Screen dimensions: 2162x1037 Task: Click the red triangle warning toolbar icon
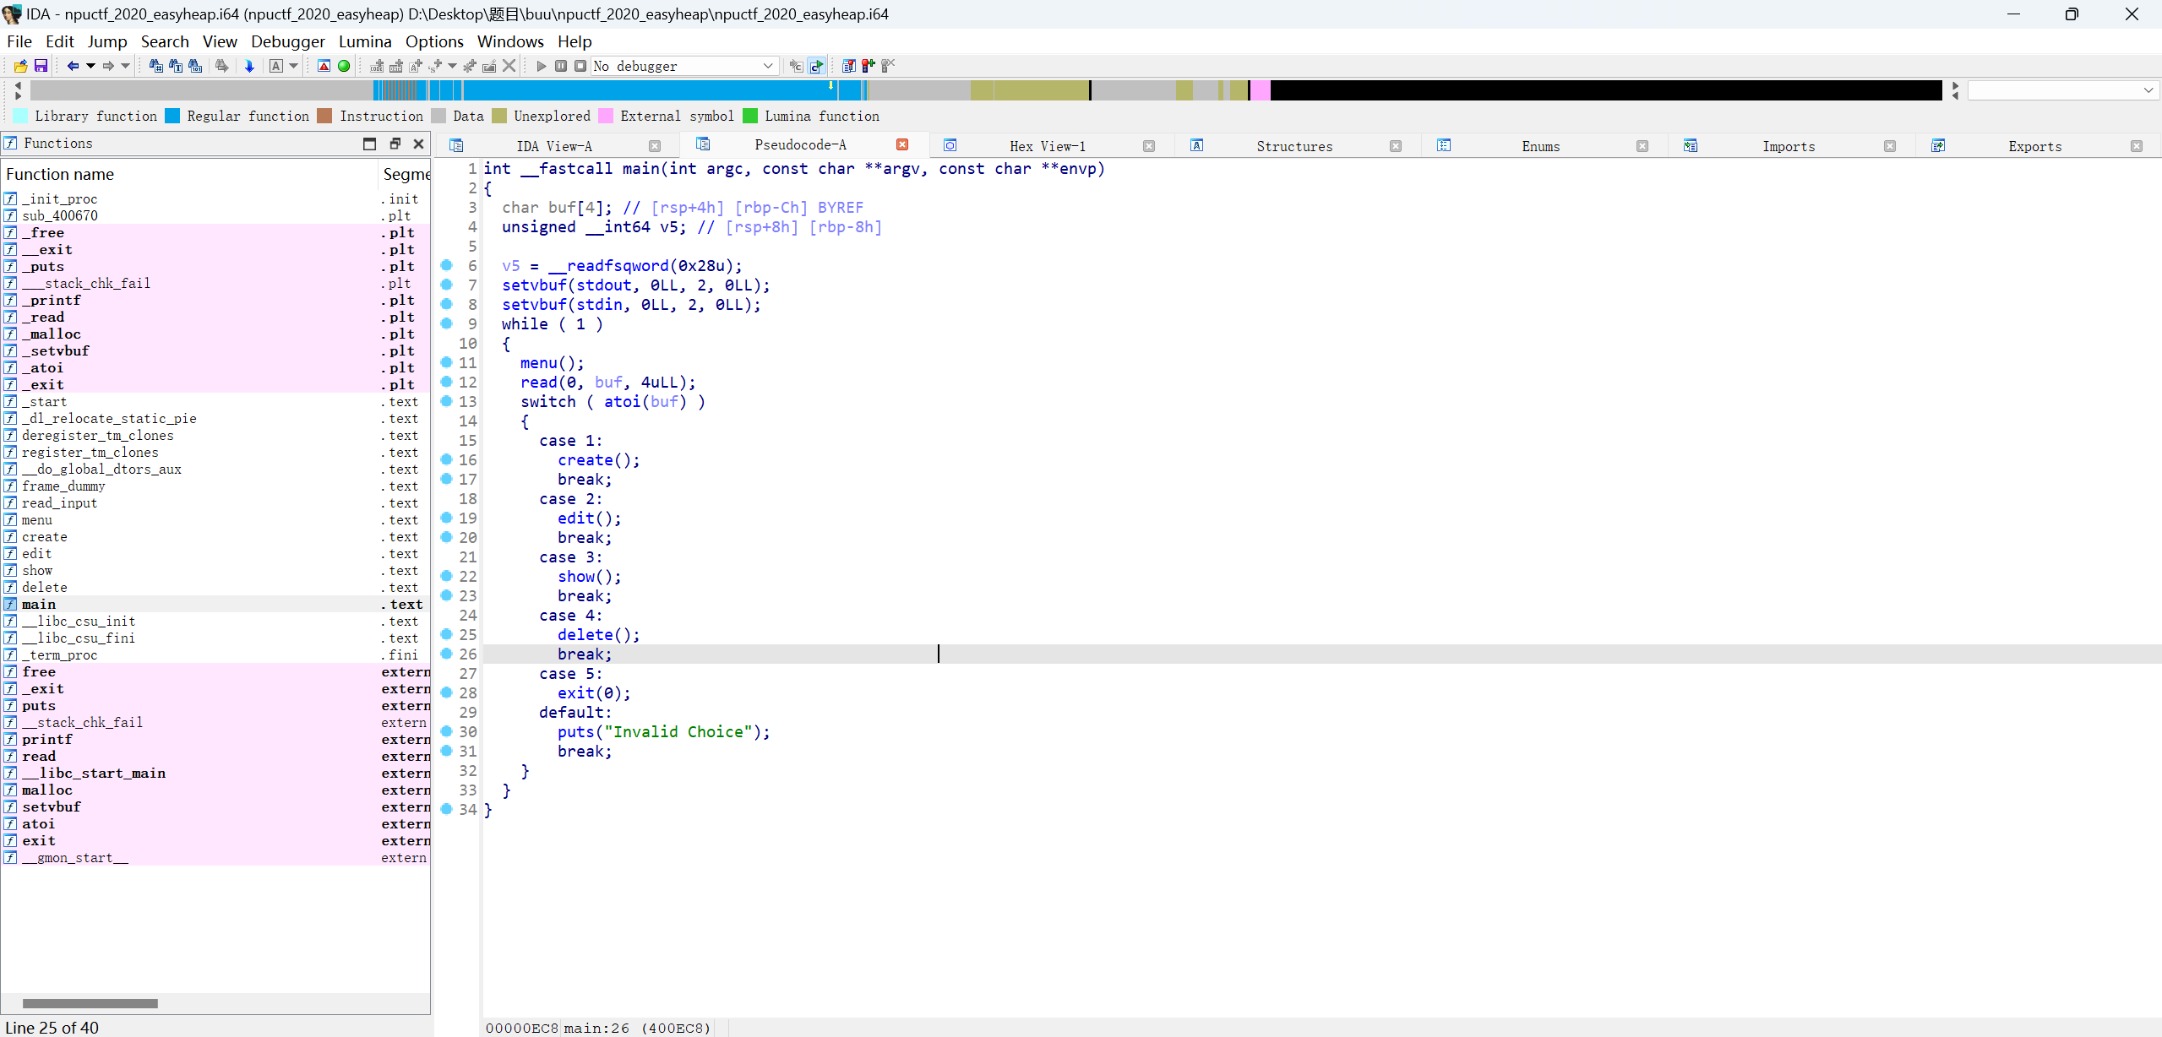(324, 66)
